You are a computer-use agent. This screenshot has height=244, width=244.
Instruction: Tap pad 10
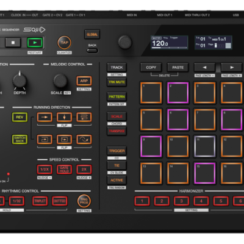tap(178, 146)
